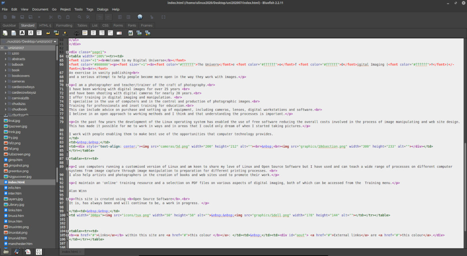The width and height of the screenshot is (467, 256).
Task: Click the Center alignment icon
Action: [x=93, y=33]
